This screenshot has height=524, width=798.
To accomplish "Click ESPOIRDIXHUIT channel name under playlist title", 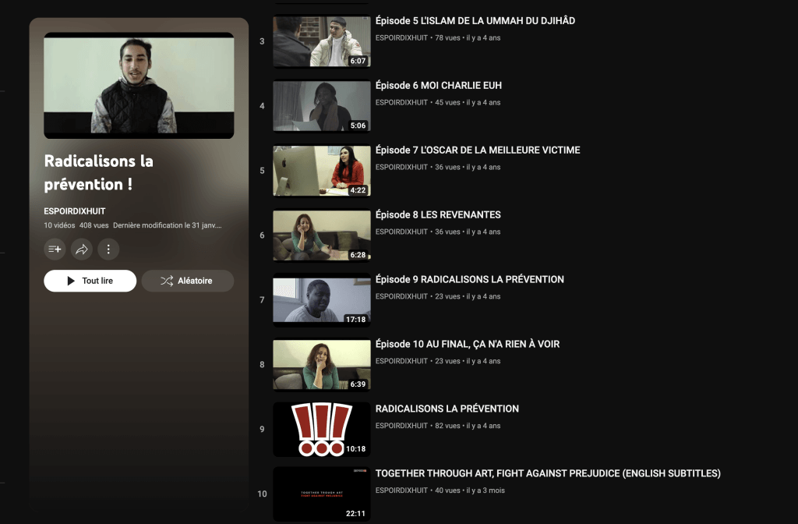I will pos(75,211).
